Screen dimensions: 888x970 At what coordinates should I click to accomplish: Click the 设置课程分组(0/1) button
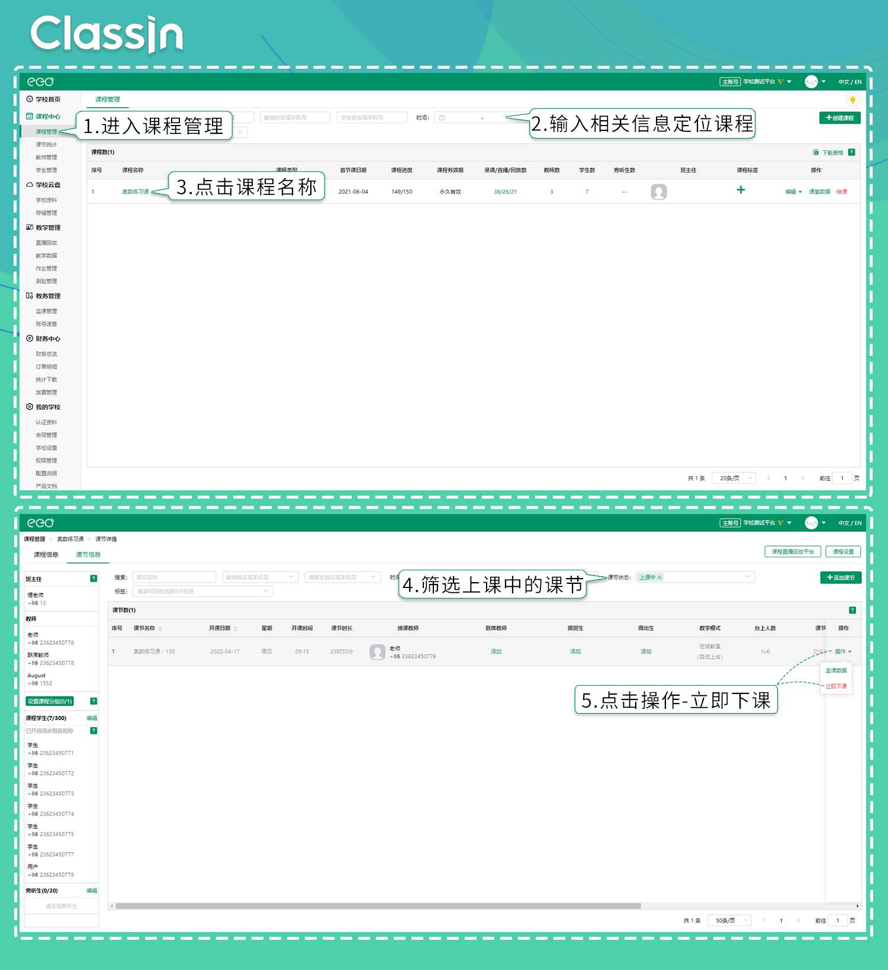[x=50, y=701]
